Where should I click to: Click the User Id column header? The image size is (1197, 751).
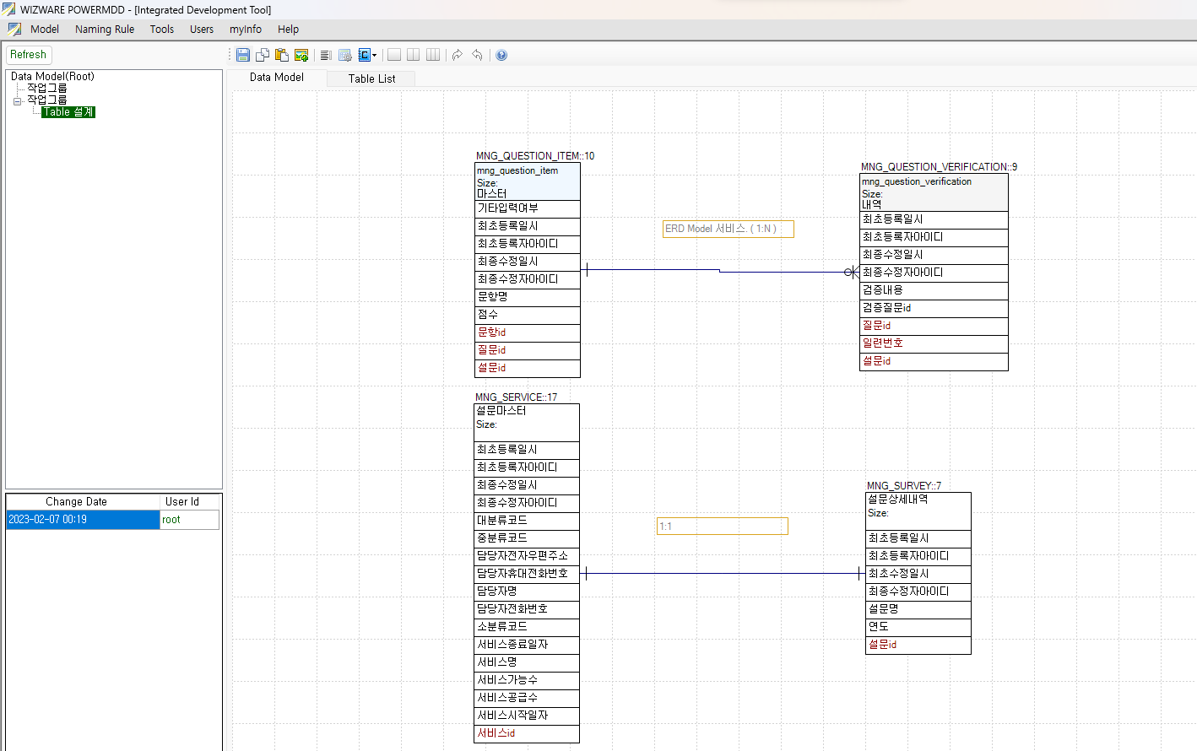[x=190, y=501]
